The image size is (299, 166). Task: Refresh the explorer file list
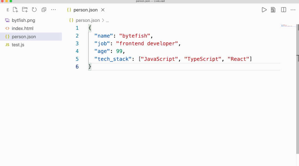tap(34, 10)
